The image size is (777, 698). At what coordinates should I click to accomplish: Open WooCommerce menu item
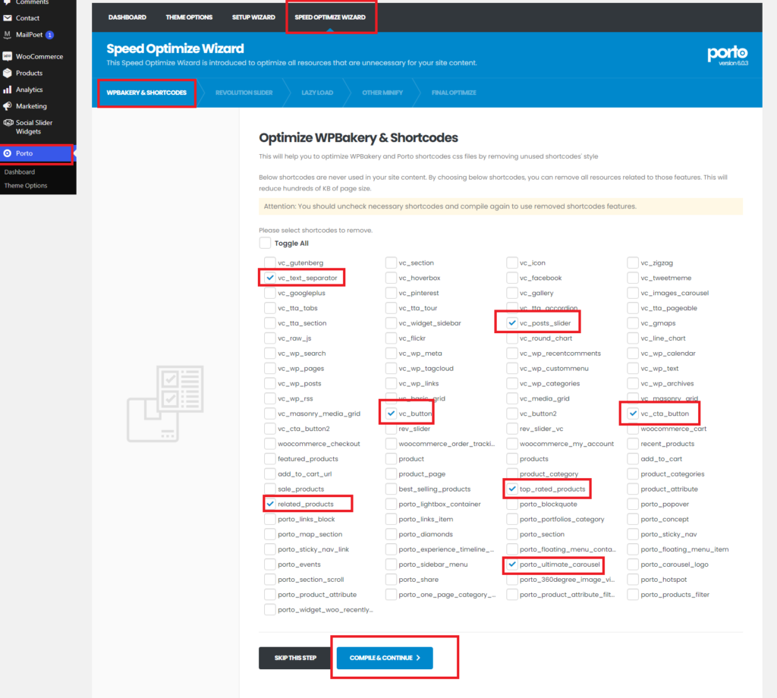(38, 56)
